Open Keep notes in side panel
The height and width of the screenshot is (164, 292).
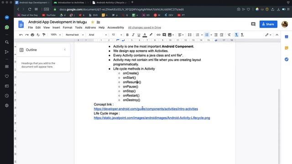[x=287, y=48]
